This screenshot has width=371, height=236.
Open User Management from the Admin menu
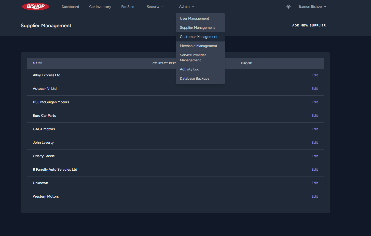194,18
